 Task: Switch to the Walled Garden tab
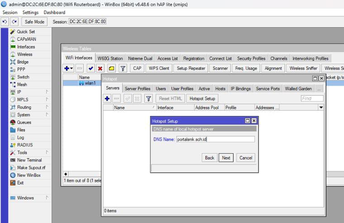point(298,89)
